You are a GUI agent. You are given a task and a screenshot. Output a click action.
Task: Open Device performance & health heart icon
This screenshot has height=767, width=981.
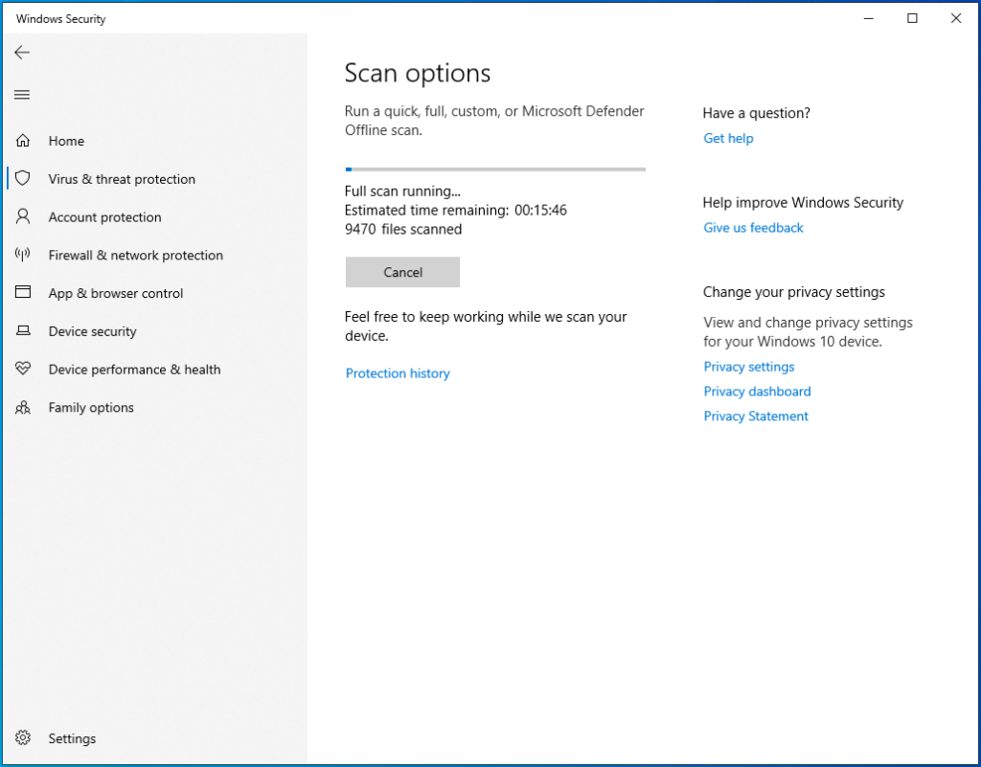coord(22,370)
